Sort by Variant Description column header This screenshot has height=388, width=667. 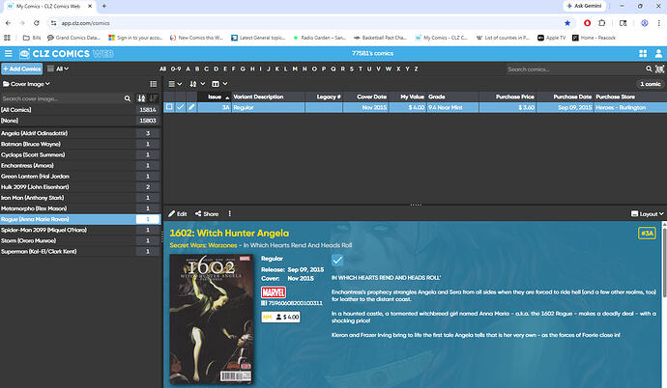[268, 97]
